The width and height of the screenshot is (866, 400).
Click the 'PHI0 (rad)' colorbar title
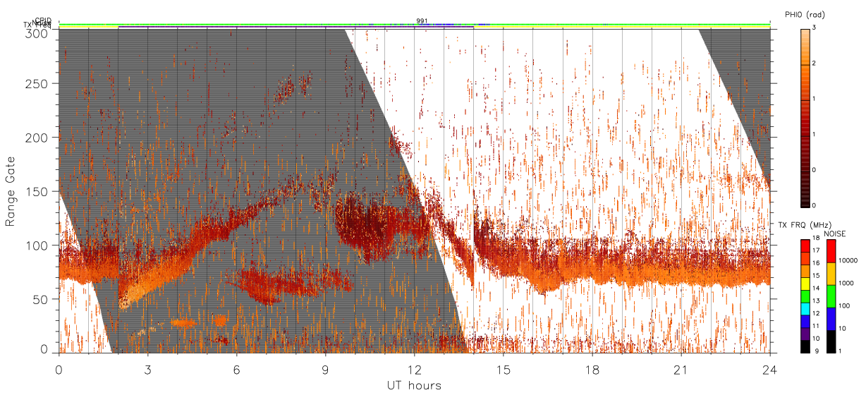pos(805,15)
